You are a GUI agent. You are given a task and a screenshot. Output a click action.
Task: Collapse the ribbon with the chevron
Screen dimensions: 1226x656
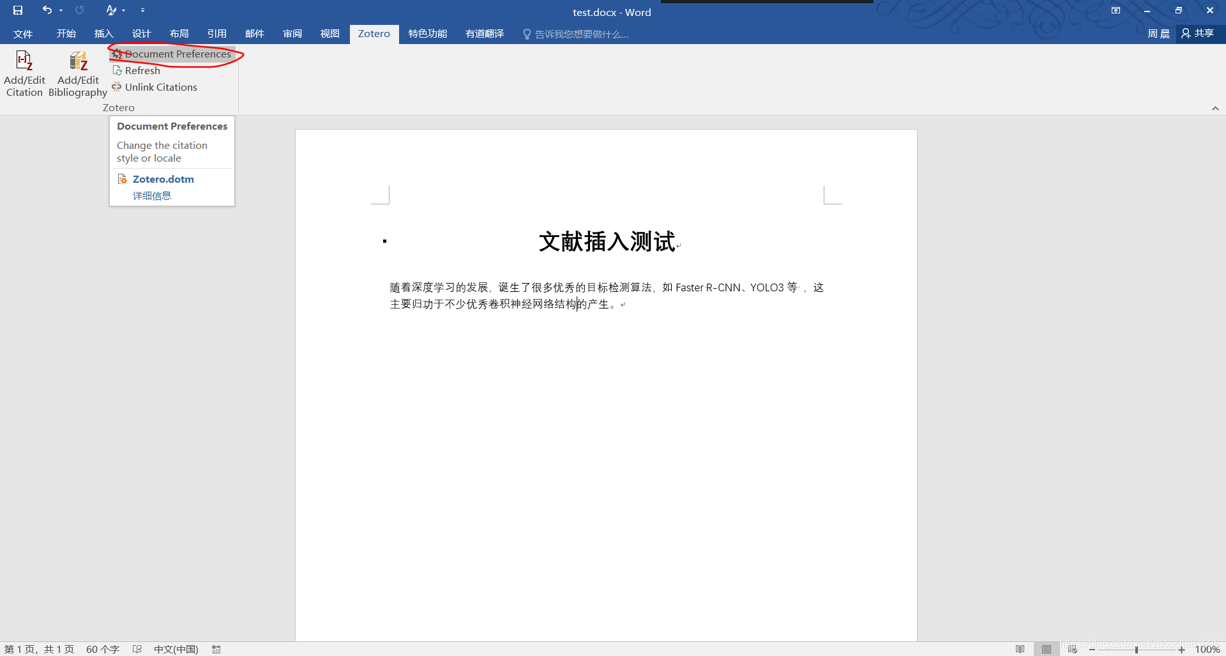tap(1215, 109)
